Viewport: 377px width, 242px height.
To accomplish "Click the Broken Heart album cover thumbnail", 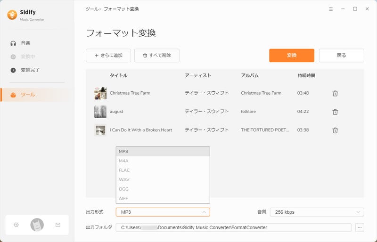I will tap(100, 130).
